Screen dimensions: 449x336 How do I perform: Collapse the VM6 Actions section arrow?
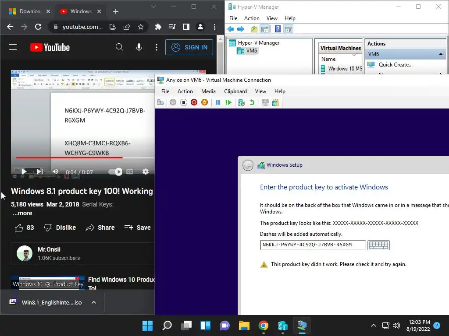(441, 54)
